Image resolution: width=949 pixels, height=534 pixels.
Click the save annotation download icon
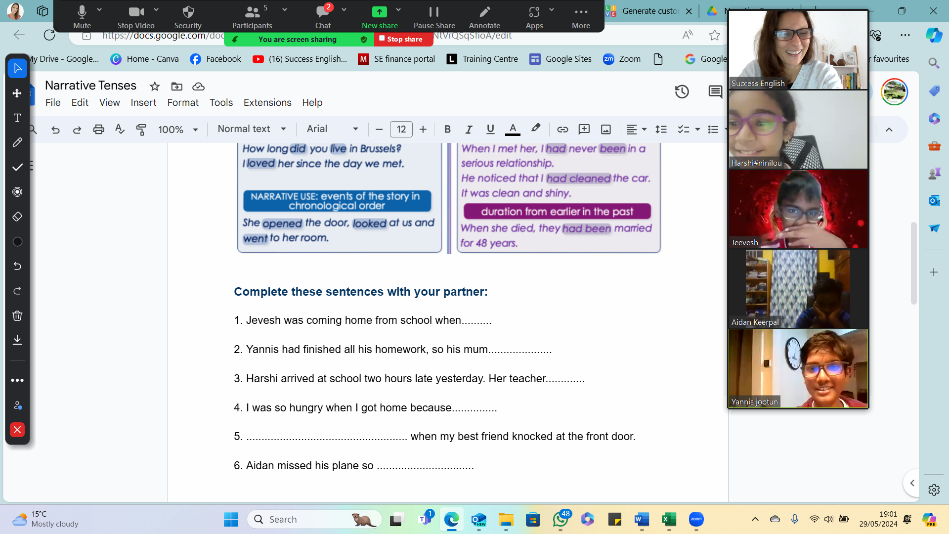click(x=17, y=340)
